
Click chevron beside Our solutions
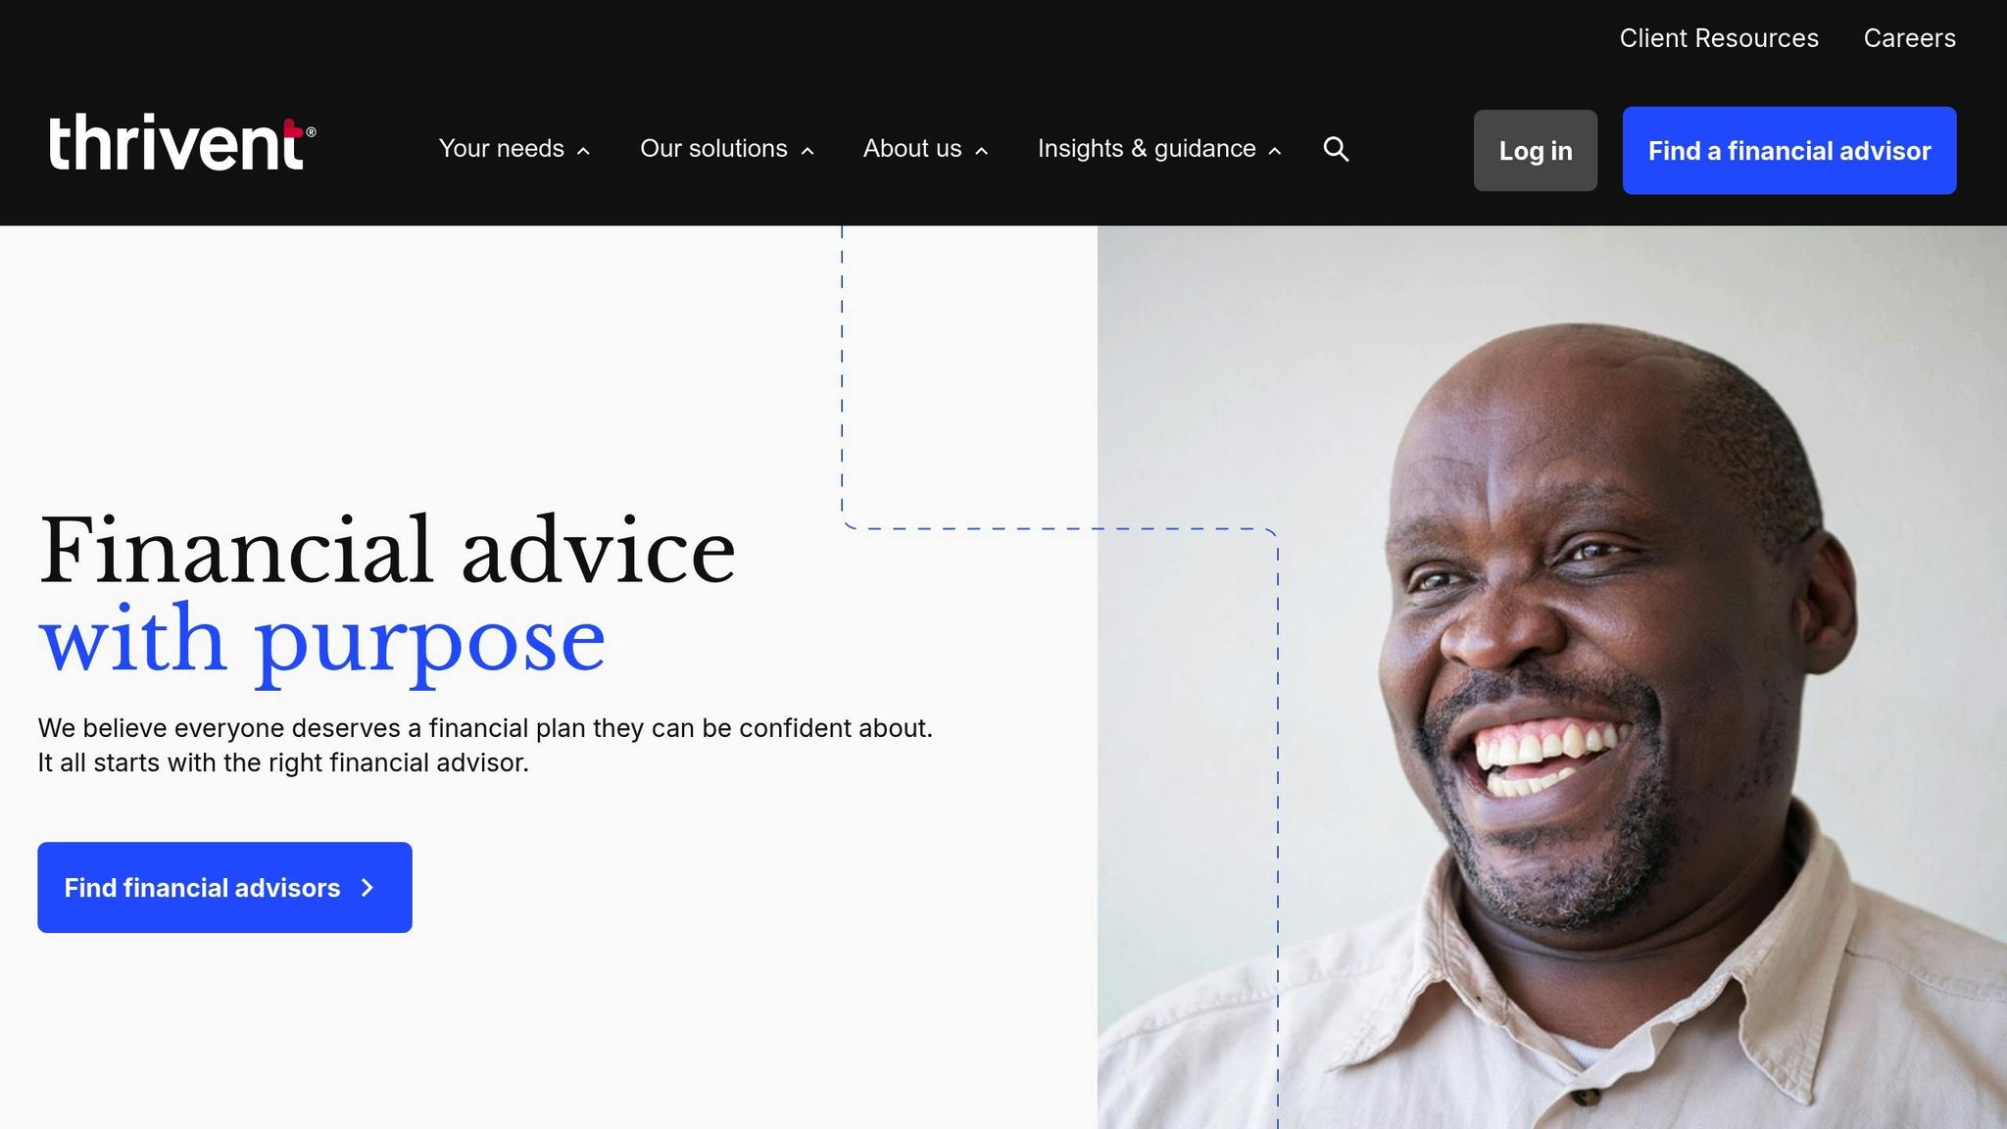click(x=808, y=151)
